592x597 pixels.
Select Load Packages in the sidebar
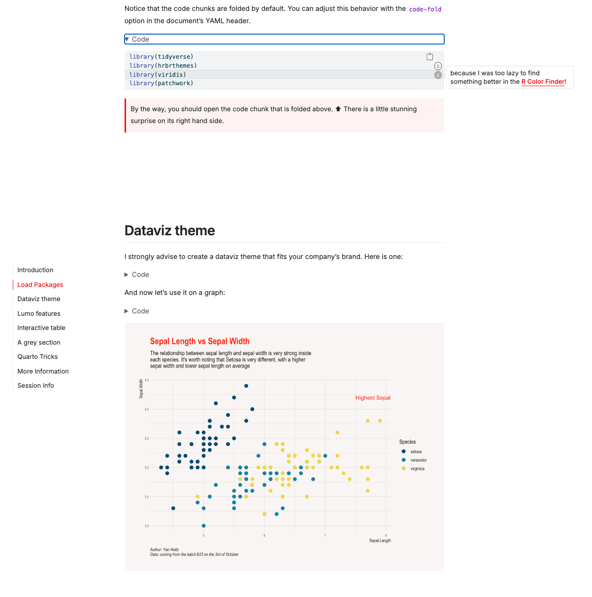coord(40,285)
